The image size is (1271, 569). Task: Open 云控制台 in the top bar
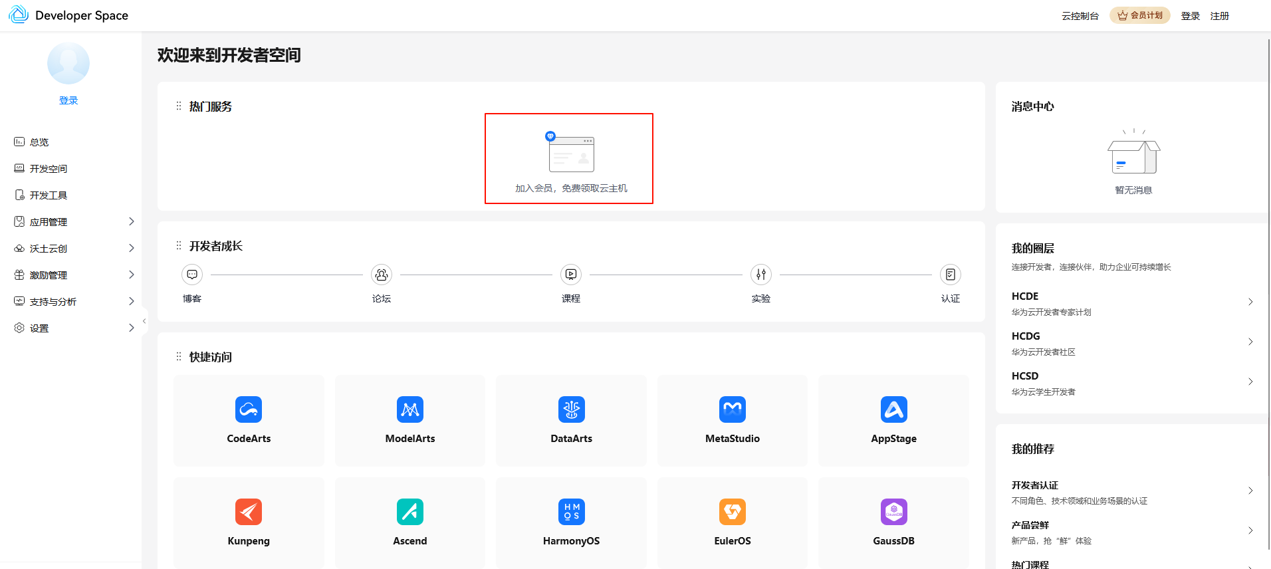[x=1080, y=16]
